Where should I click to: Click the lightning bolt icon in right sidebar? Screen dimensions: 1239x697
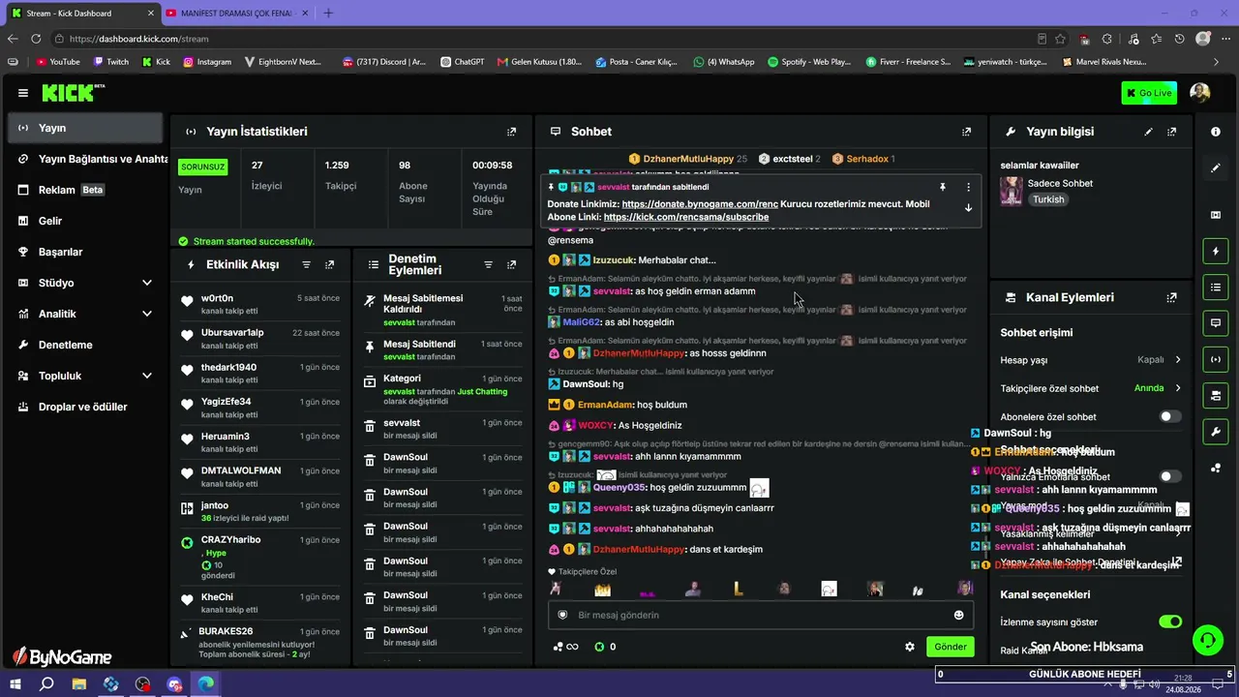click(x=1216, y=252)
